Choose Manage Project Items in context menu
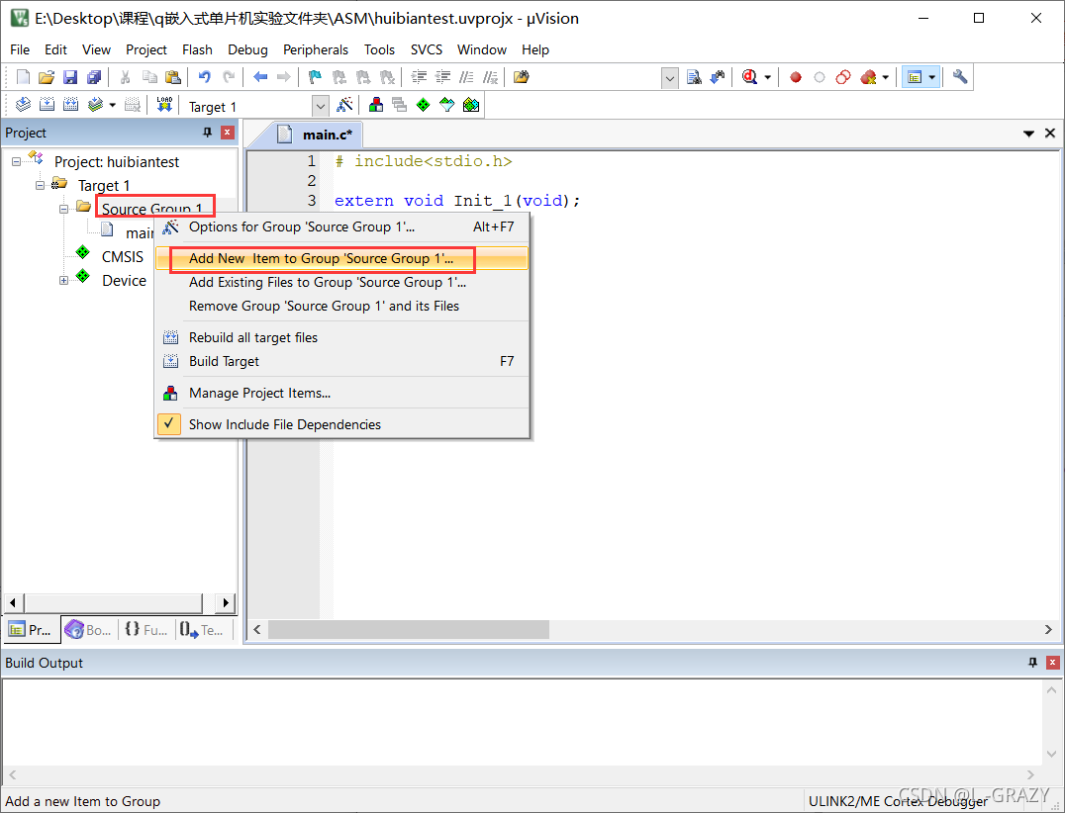 point(342,393)
